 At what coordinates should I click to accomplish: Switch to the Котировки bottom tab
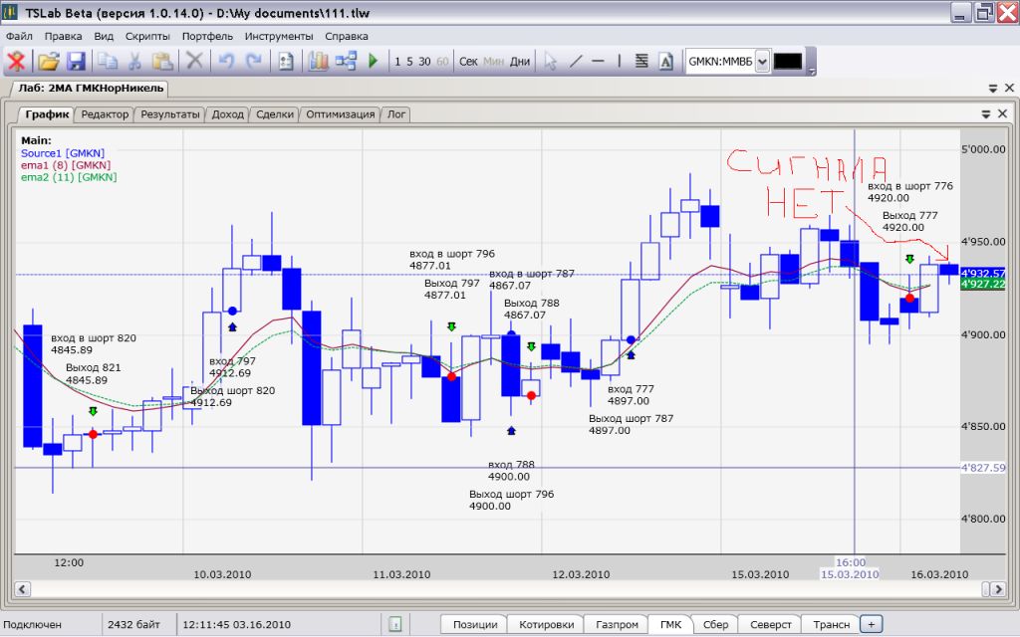547,625
